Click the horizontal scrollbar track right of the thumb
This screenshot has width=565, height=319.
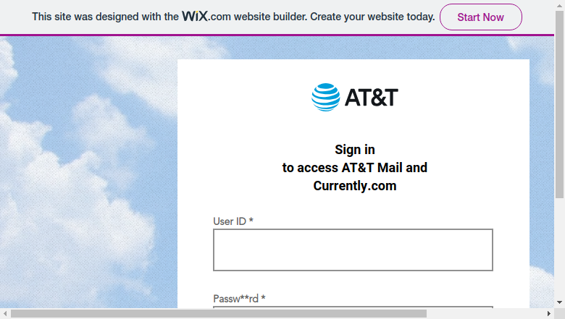[x=485, y=314]
